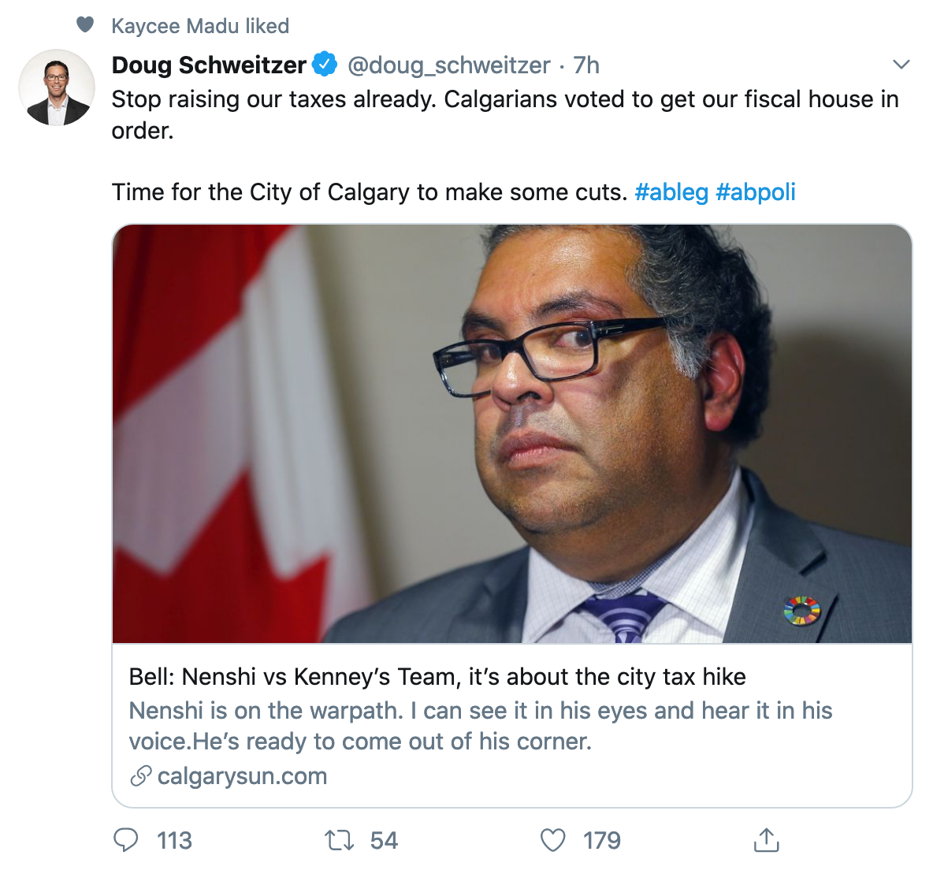
Task: Open the article preview photo
Action: [x=512, y=433]
